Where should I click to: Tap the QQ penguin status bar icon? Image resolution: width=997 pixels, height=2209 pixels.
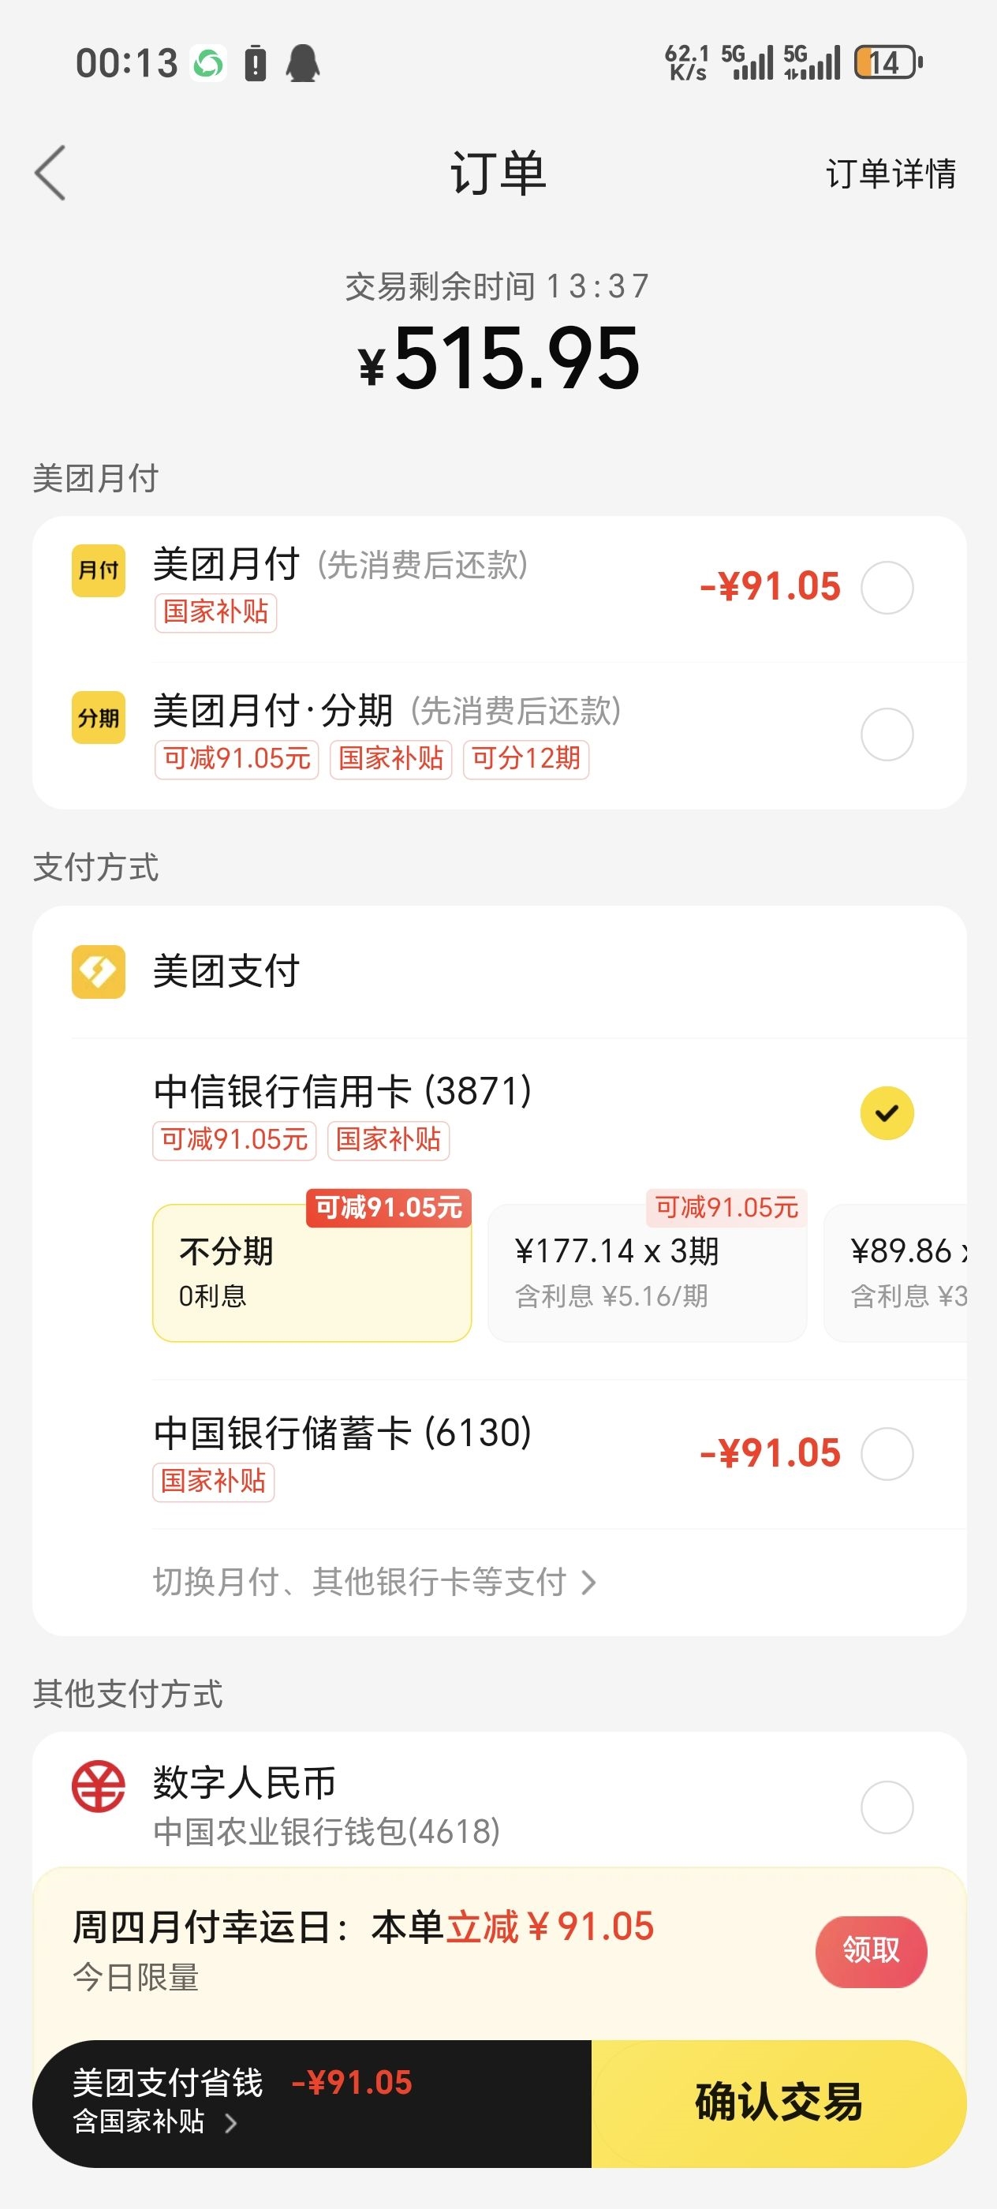(302, 63)
